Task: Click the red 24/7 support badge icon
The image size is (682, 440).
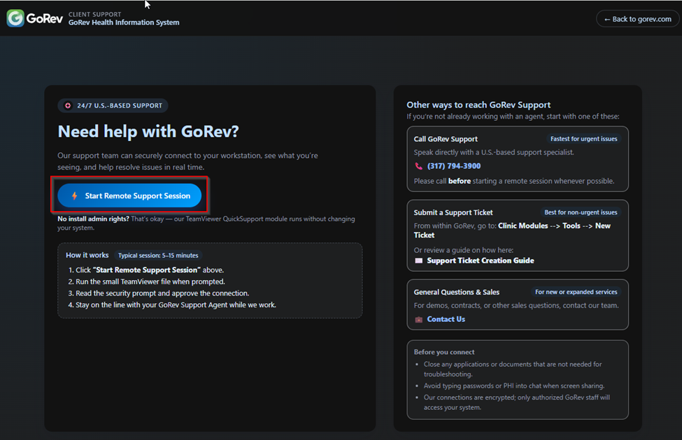Action: pyautogui.click(x=68, y=105)
